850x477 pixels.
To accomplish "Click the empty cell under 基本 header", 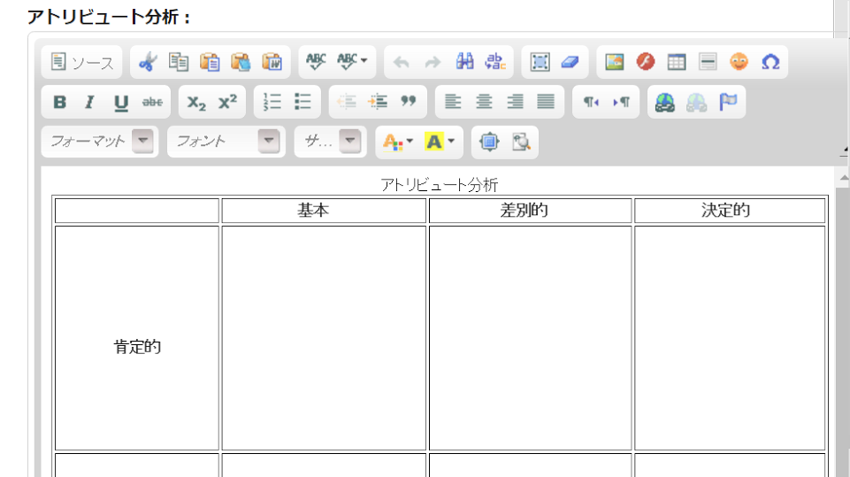I will click(324, 338).
